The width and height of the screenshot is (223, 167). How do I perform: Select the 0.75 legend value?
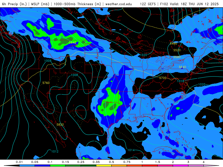127,162
